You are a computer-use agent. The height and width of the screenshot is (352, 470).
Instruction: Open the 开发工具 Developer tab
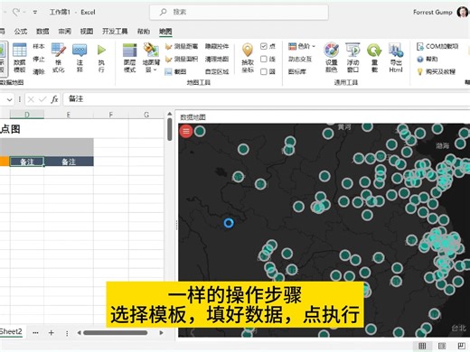pos(115,32)
